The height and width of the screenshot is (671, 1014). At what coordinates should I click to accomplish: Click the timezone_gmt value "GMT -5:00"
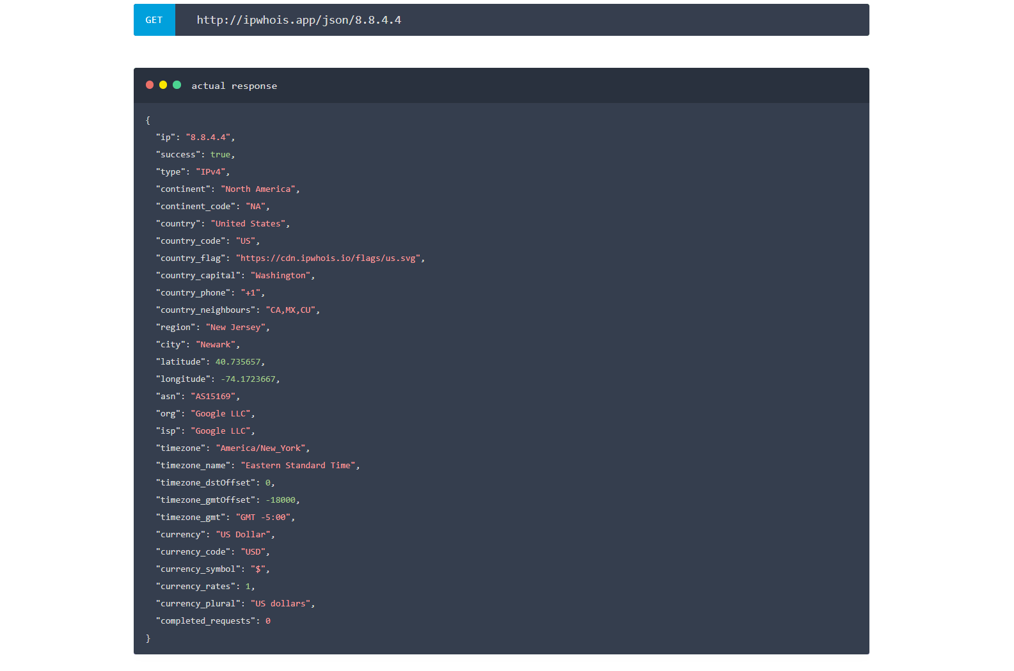[263, 517]
